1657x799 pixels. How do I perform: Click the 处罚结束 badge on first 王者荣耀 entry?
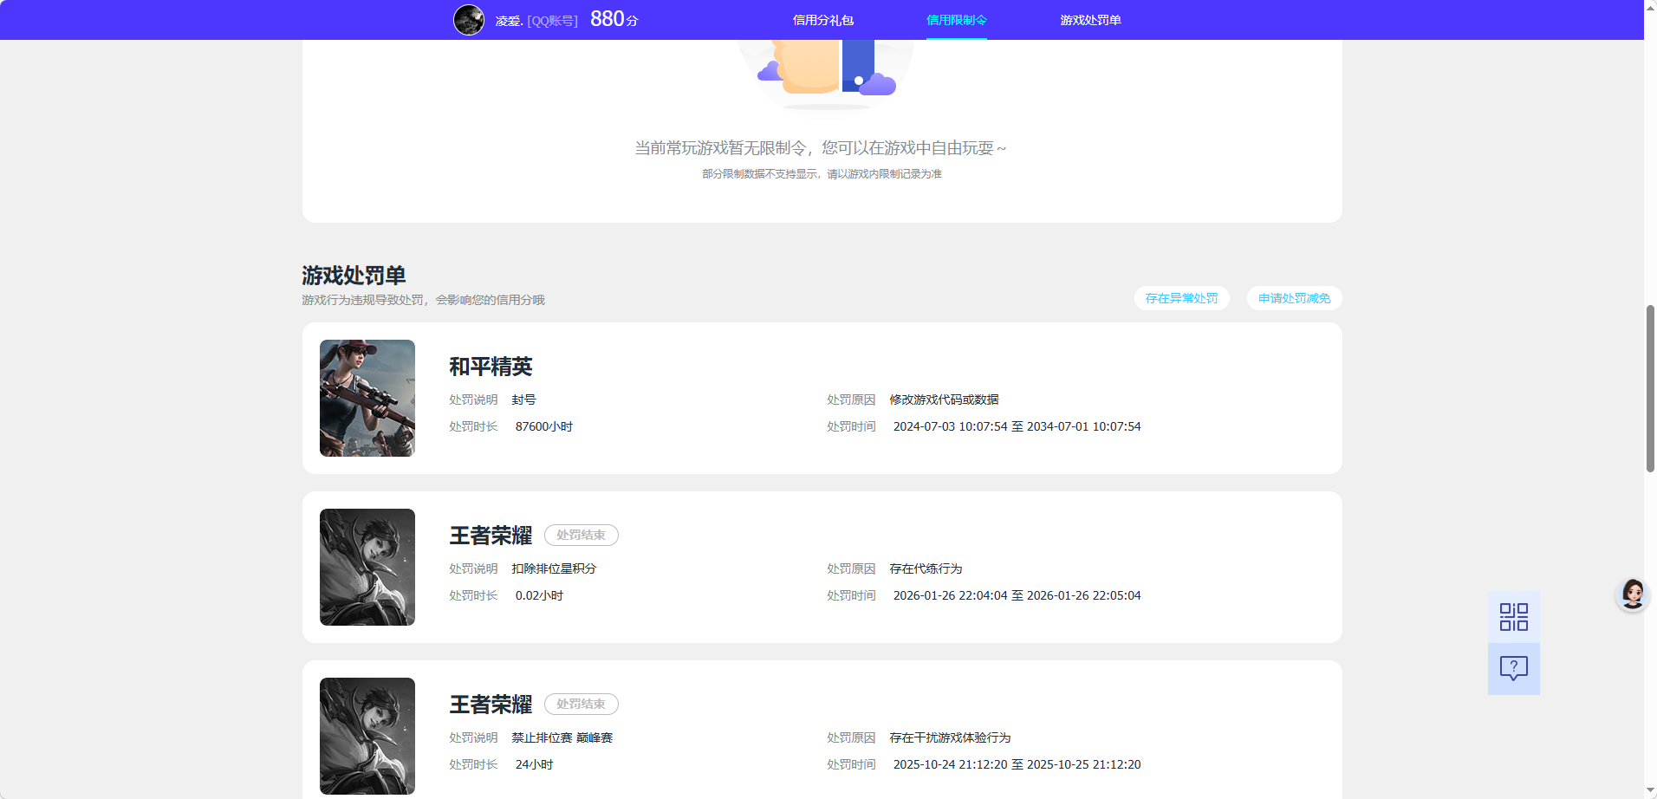581,535
